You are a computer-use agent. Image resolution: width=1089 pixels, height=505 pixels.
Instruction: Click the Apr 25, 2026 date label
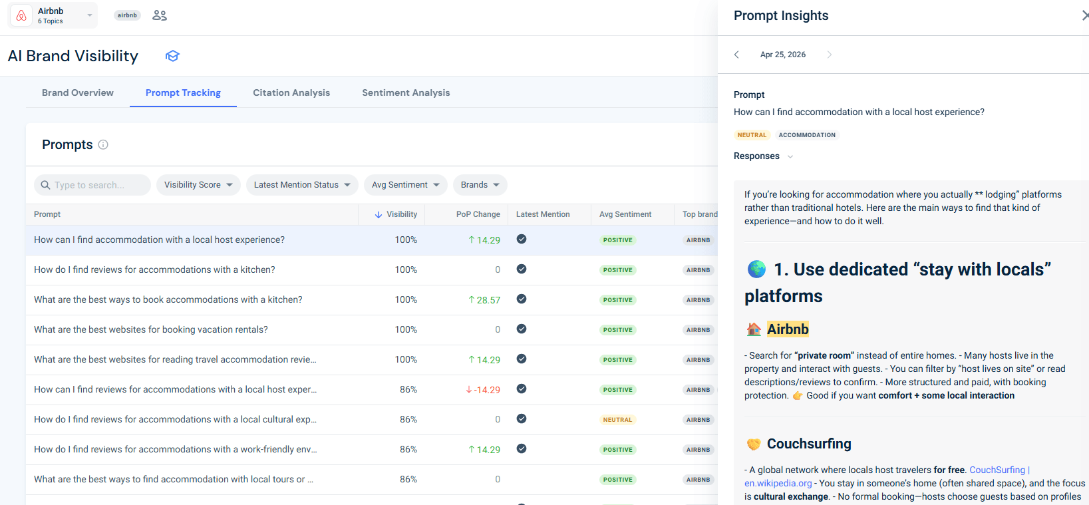tap(783, 55)
